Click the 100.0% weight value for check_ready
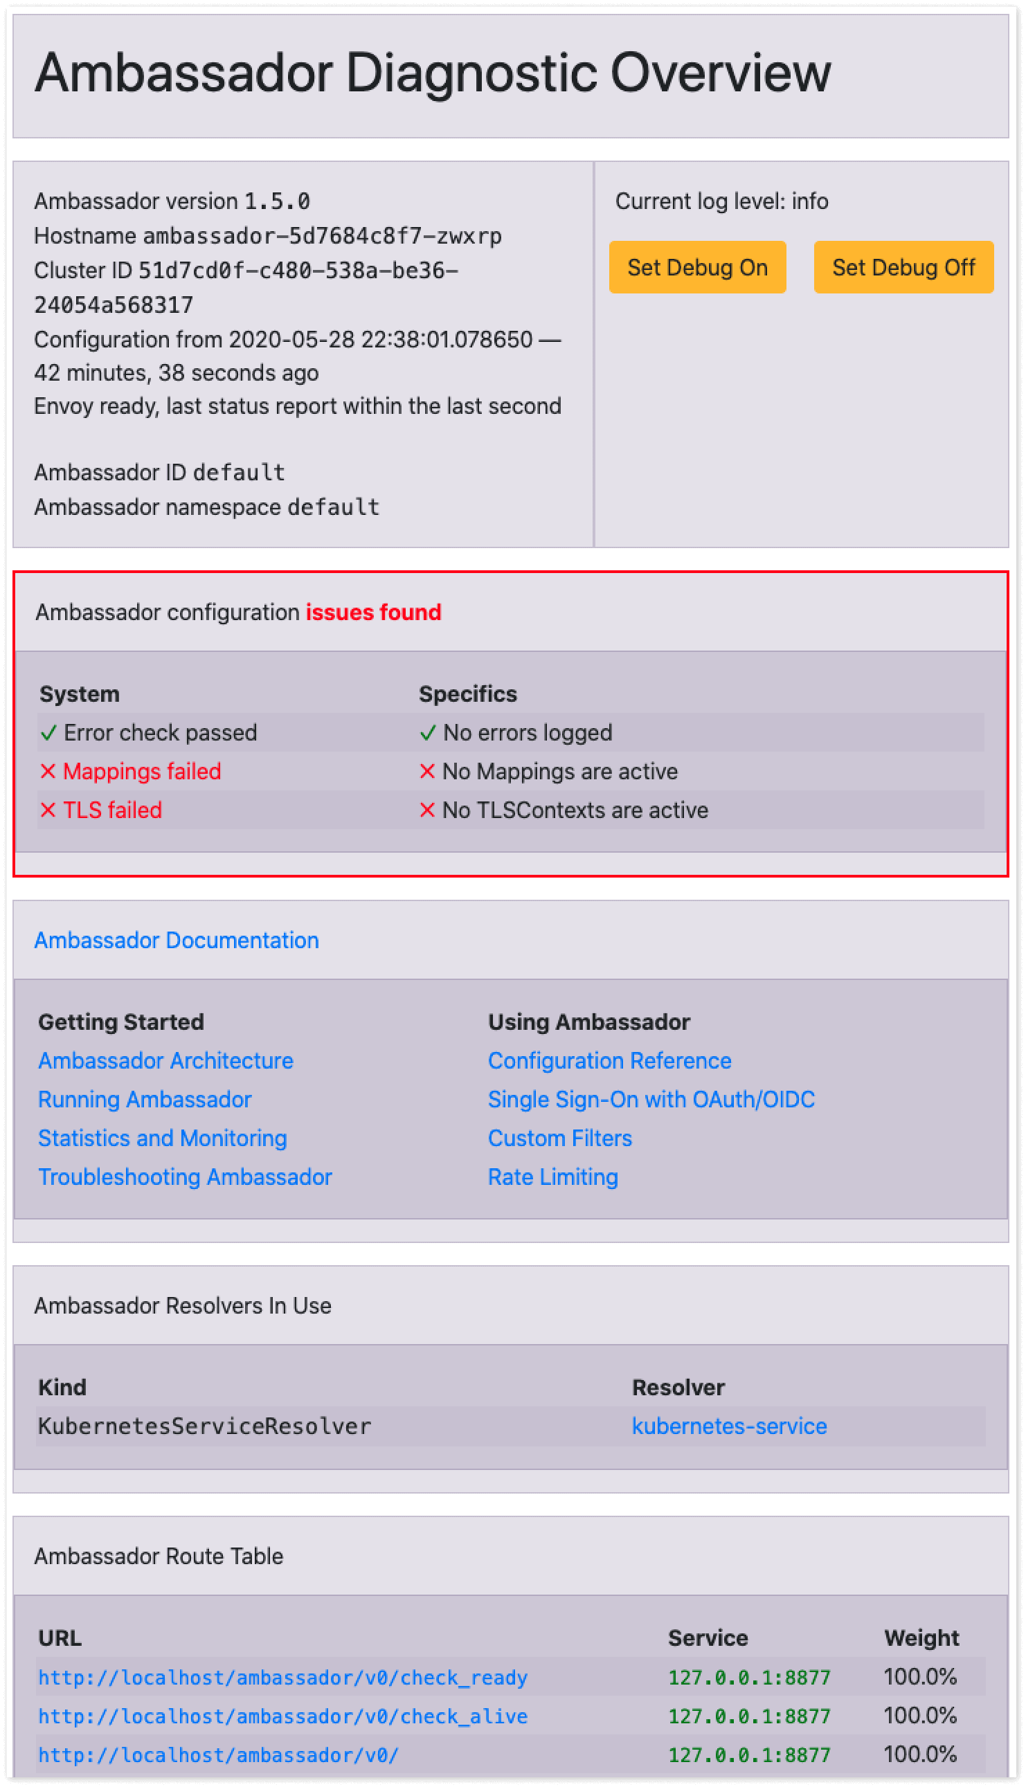 click(x=921, y=1677)
